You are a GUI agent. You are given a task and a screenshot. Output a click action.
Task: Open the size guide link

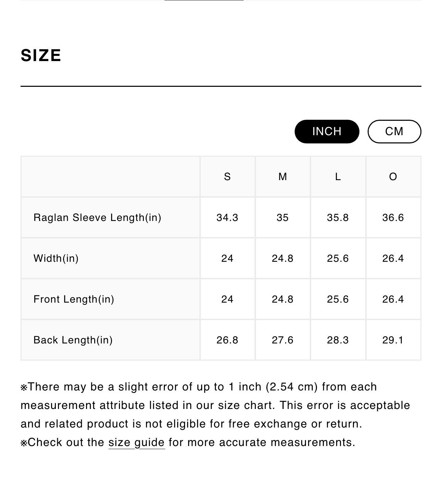137,442
